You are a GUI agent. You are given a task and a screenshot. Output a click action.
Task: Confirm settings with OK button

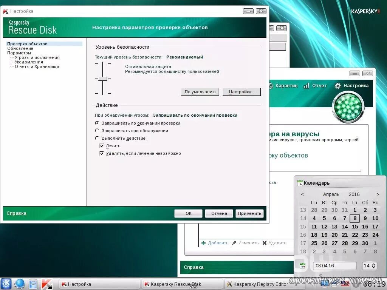click(x=188, y=213)
